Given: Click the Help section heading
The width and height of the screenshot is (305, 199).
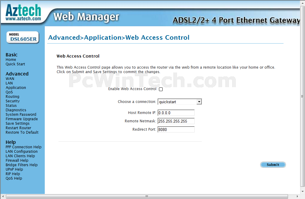Looking at the screenshot, I should (x=11, y=142).
